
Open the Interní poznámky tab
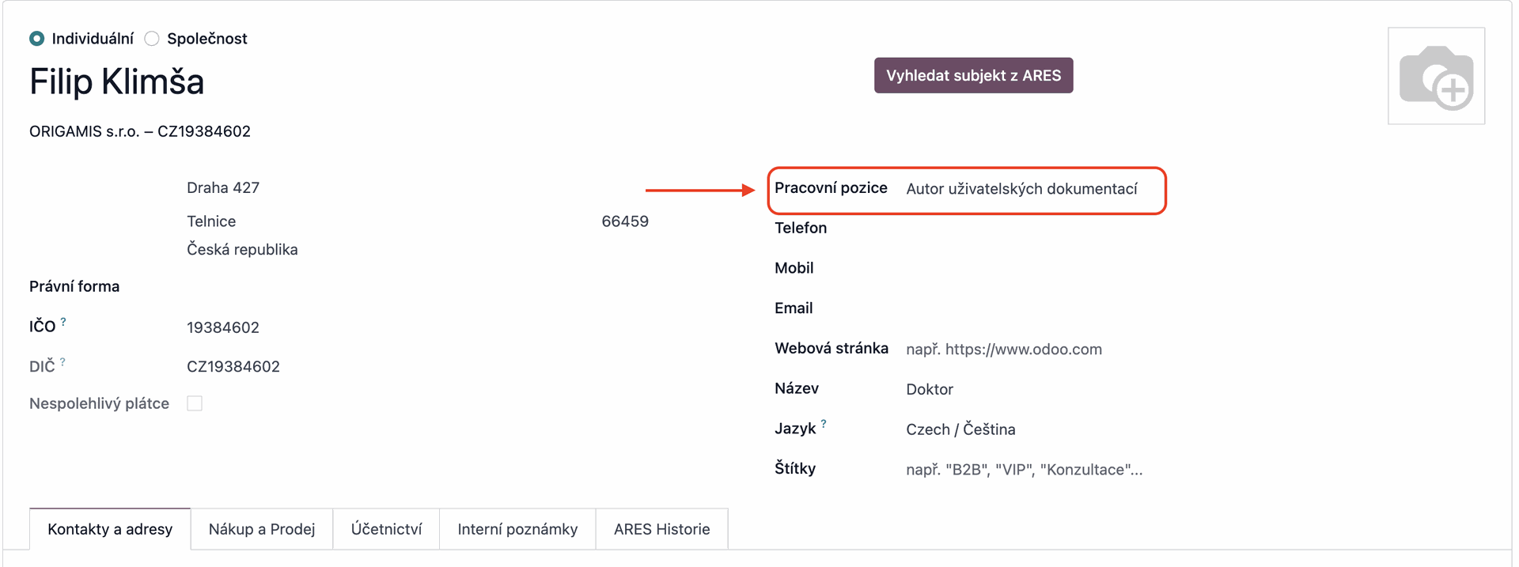click(517, 529)
